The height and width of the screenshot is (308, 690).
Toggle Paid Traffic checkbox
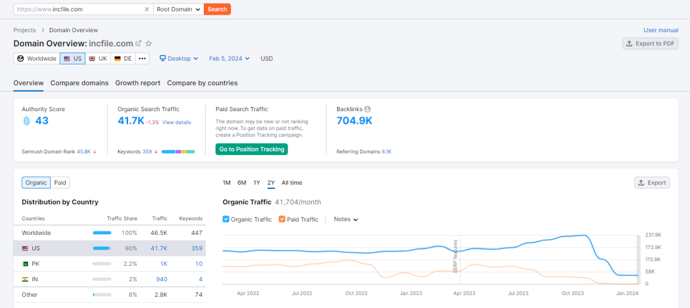282,219
